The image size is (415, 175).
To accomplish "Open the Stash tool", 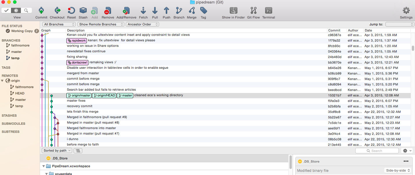I will (83, 11).
